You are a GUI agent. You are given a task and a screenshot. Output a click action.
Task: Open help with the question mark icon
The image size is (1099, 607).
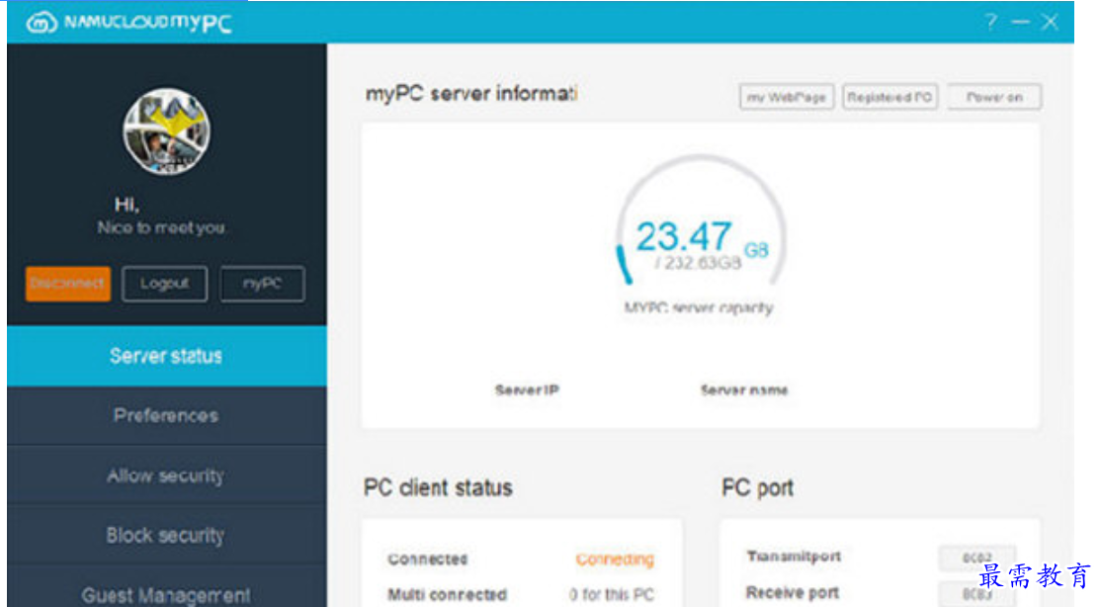tap(990, 22)
